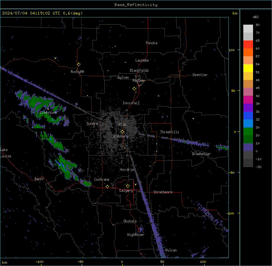
Task: Click the Lacombe city label
Action: (142, 60)
